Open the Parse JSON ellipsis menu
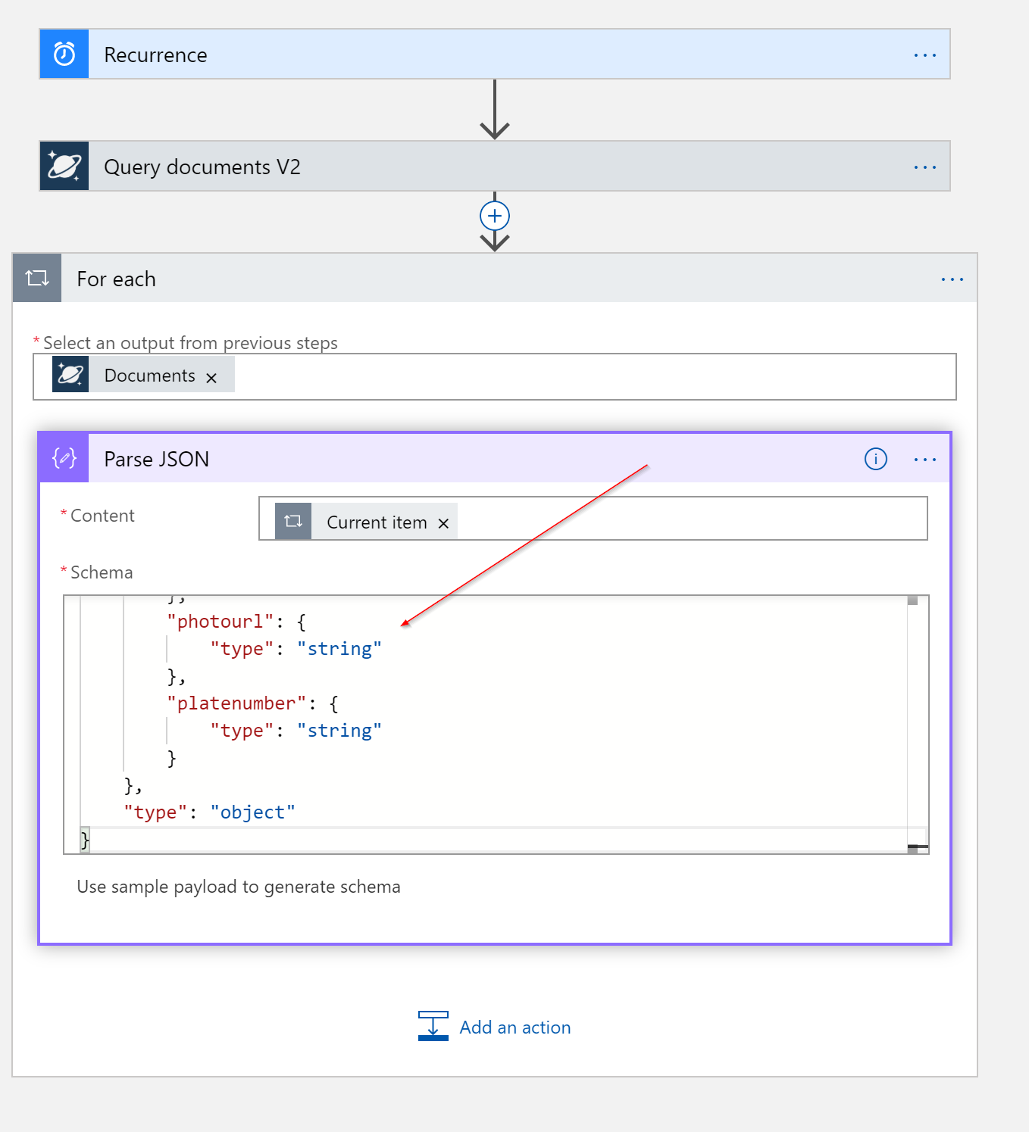Image resolution: width=1029 pixels, height=1132 pixels. point(924,460)
